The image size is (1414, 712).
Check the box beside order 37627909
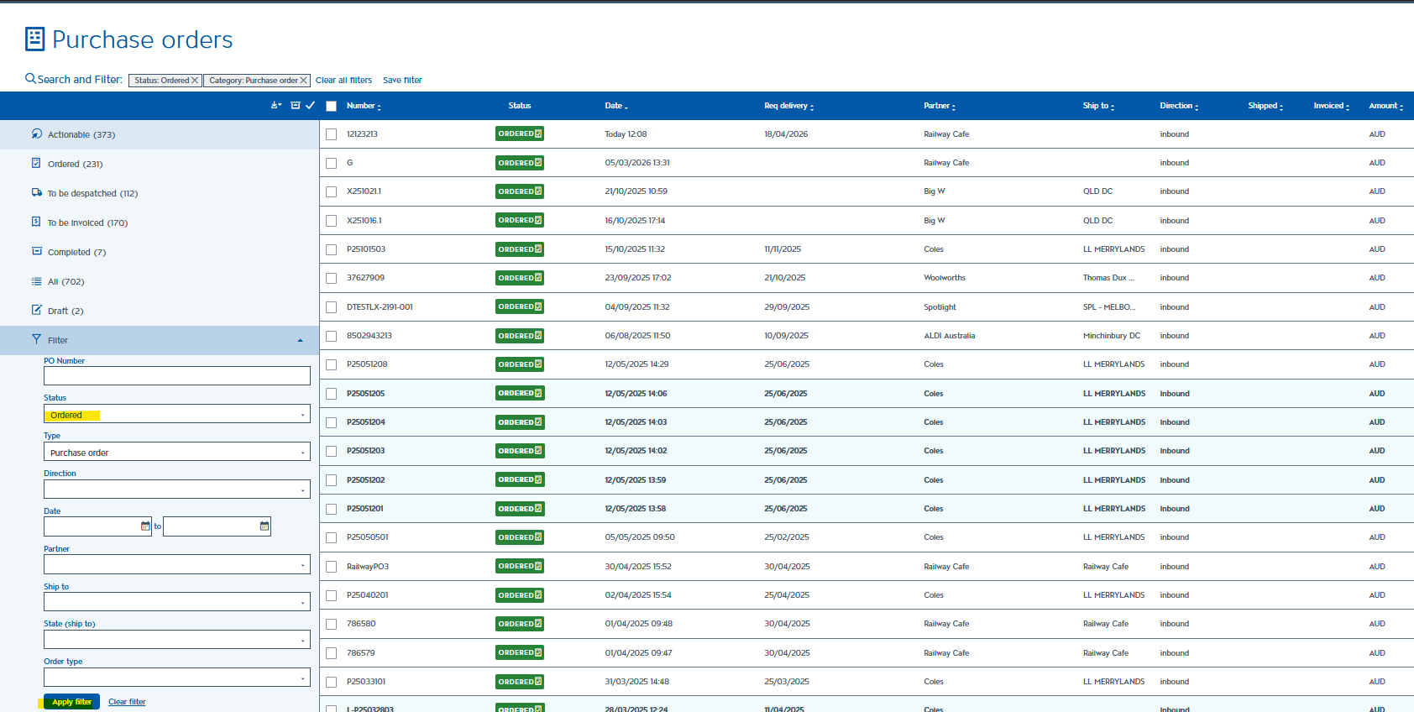pyautogui.click(x=331, y=279)
